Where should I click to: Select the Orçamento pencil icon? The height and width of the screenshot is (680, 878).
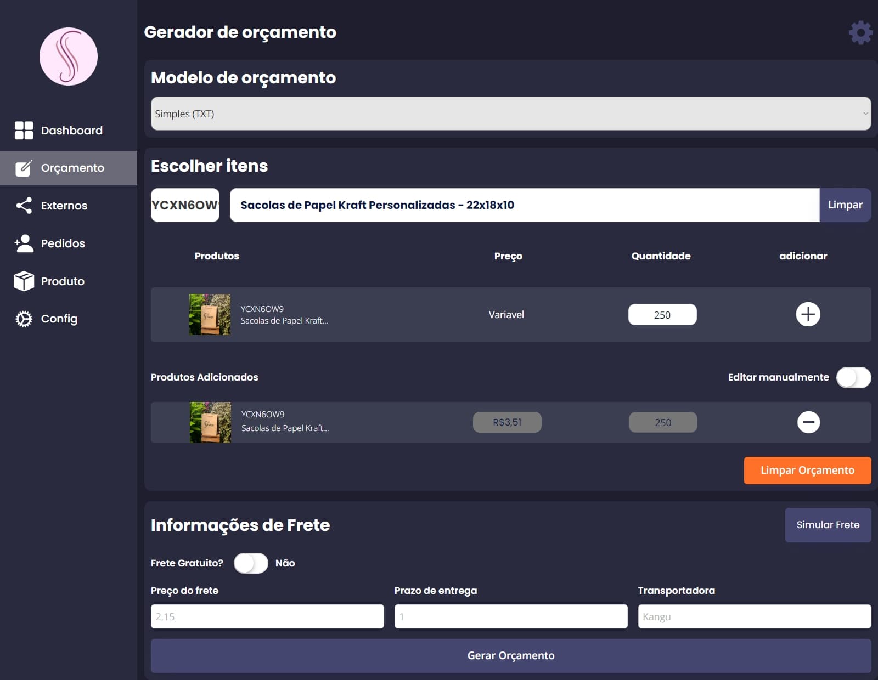[x=23, y=168]
